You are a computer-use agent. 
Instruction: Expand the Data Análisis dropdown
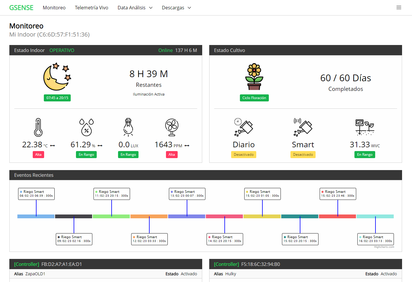click(x=135, y=8)
